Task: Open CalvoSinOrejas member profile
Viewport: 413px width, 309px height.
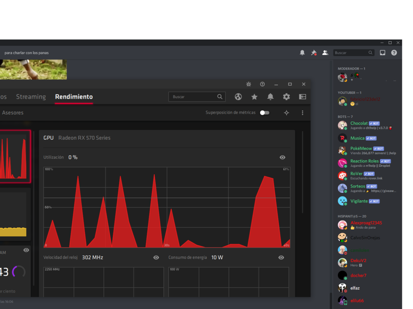Action: (366, 238)
